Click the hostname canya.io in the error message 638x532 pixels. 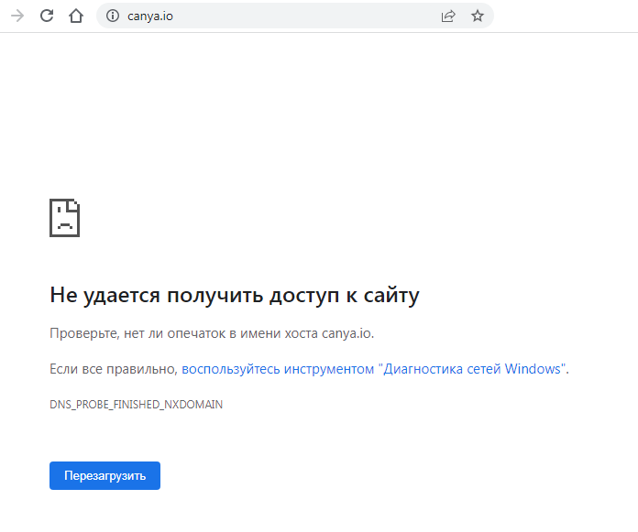pyautogui.click(x=346, y=332)
